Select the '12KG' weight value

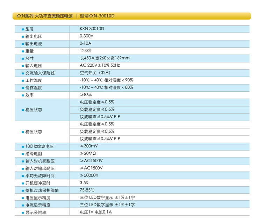point(85,51)
